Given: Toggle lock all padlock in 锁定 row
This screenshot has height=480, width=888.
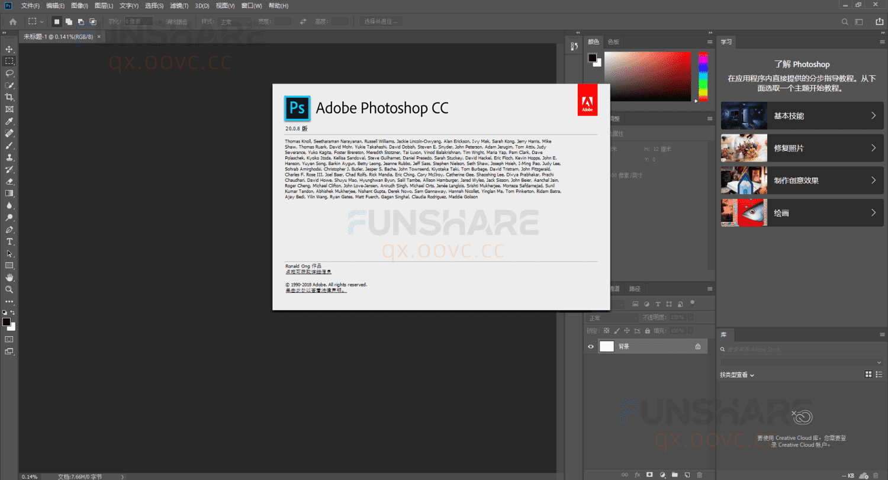Looking at the screenshot, I should point(647,331).
